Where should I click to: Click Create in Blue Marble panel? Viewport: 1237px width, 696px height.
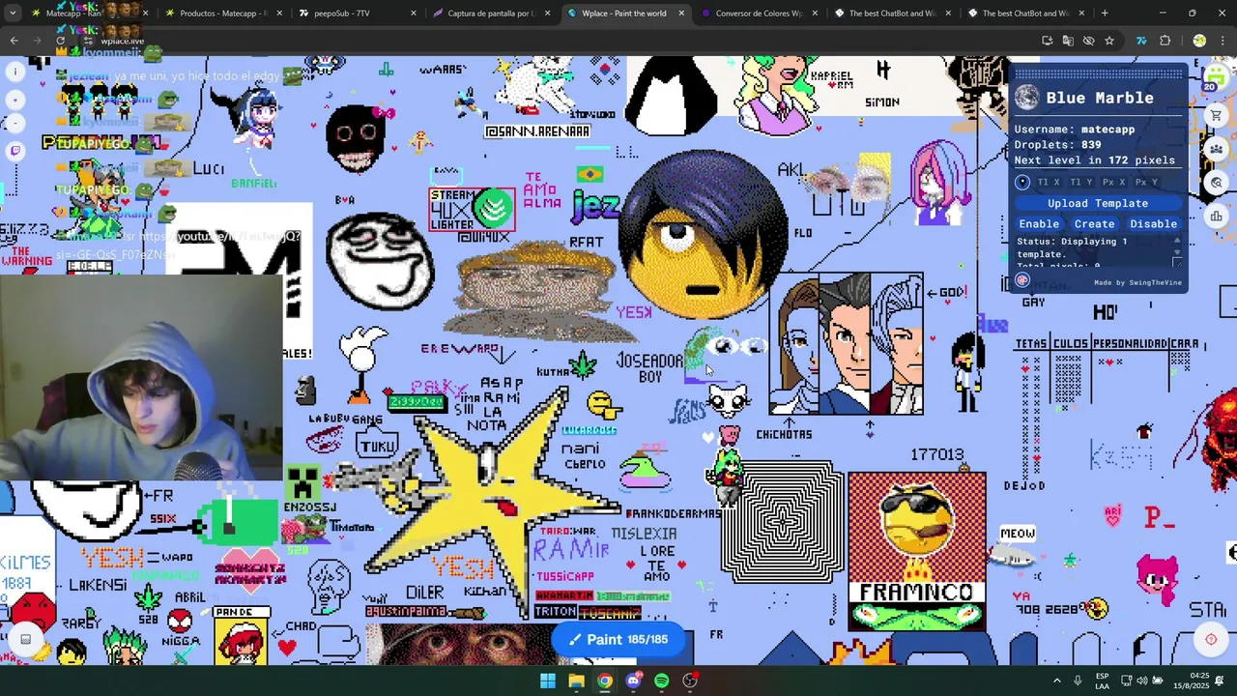1094,223
